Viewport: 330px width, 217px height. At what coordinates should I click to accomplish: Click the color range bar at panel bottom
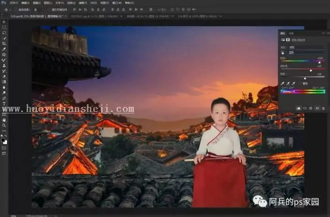(303, 91)
